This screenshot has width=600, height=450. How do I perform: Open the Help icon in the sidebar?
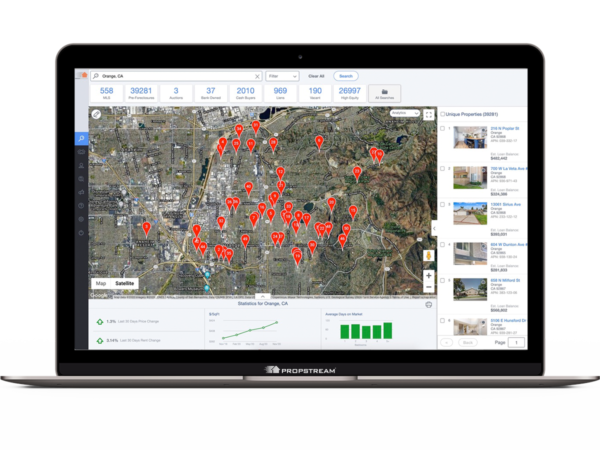tap(81, 205)
